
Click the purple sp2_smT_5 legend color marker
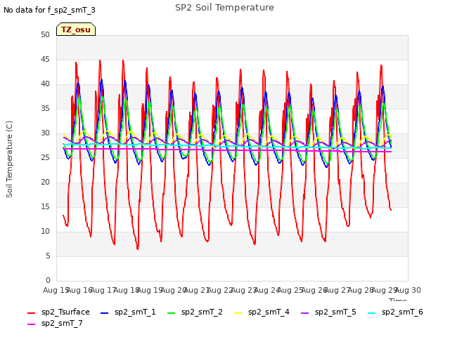[304, 313]
